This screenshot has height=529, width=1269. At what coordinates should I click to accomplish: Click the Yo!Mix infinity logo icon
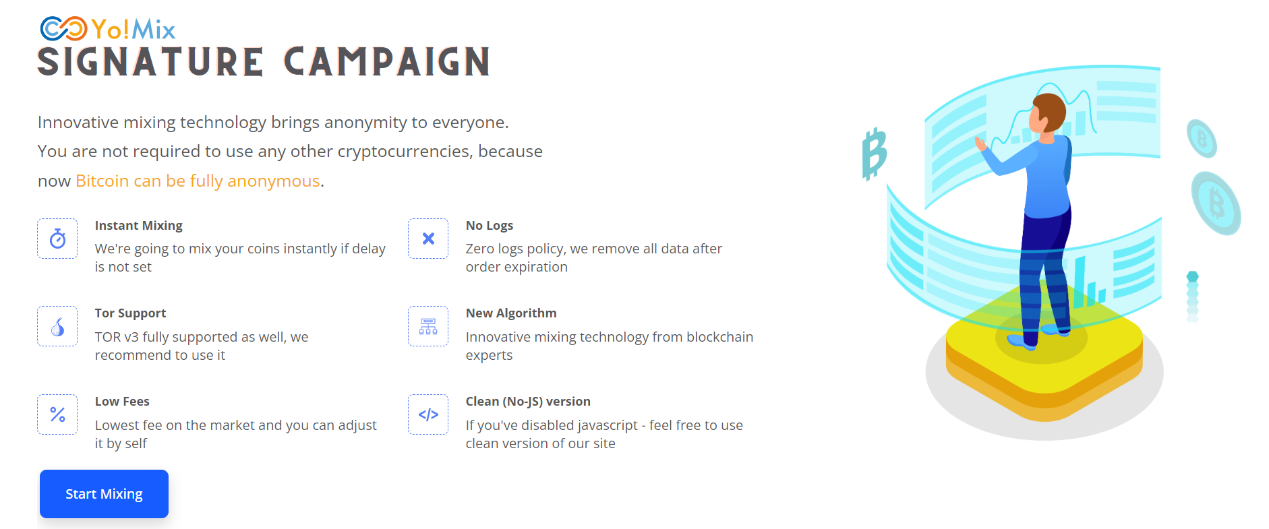click(64, 29)
